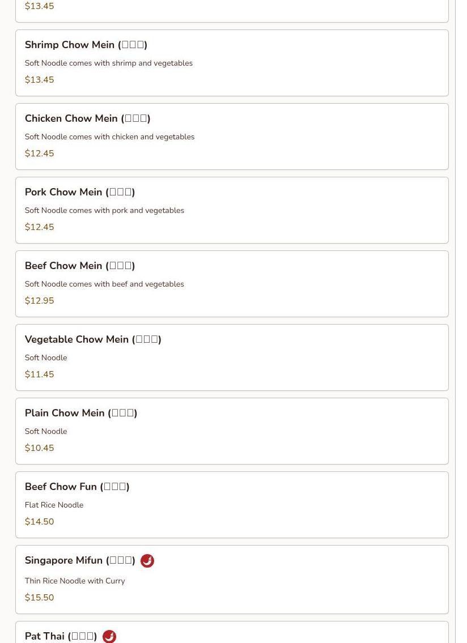Click the $14.50 Beef Chow Fun price
Viewport: 467px width, 643px height.
coord(39,522)
